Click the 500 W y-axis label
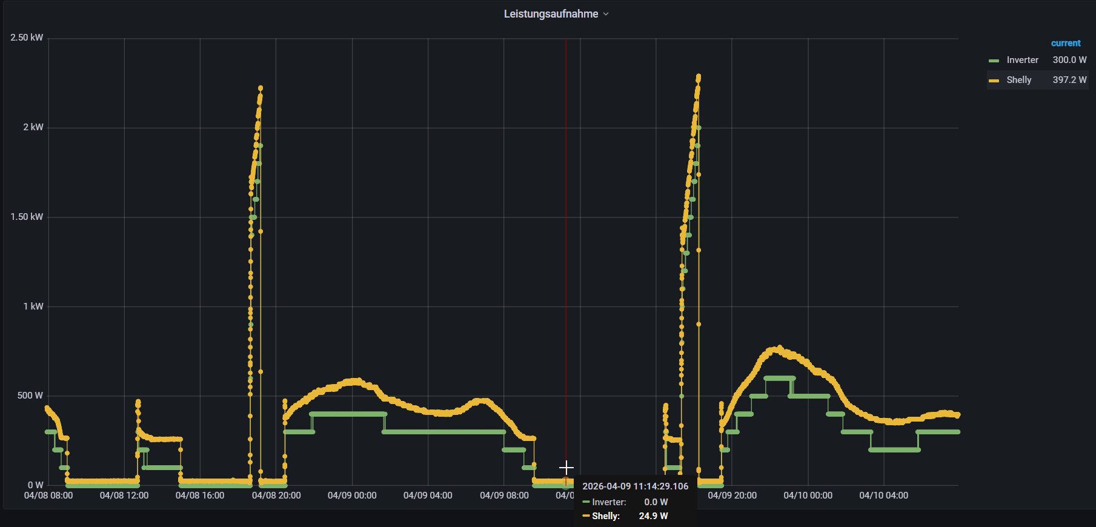The height and width of the screenshot is (527, 1096). pyautogui.click(x=30, y=396)
